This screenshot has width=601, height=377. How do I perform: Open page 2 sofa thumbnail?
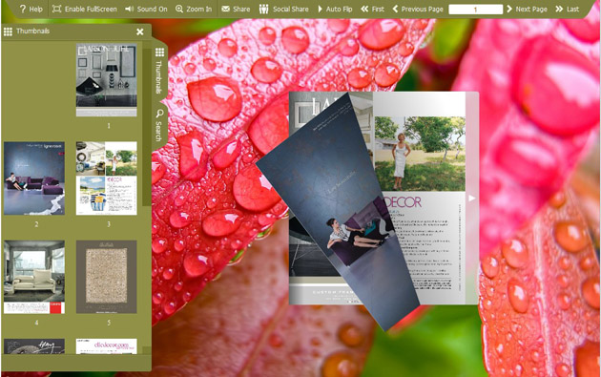pyautogui.click(x=34, y=178)
